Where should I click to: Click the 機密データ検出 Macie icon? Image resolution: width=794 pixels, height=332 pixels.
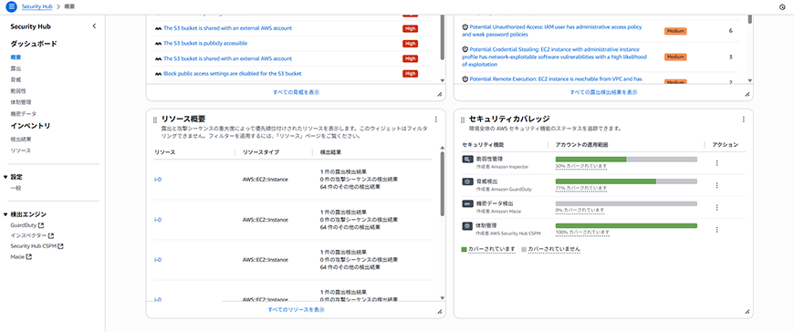(x=467, y=204)
